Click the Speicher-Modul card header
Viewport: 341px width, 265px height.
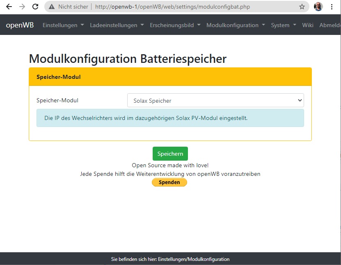pyautogui.click(x=170, y=77)
